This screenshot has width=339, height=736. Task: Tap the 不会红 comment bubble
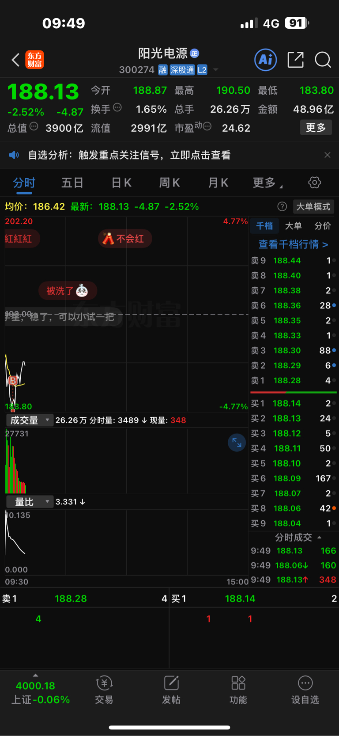point(125,239)
